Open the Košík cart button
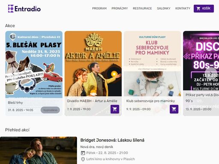The width and height of the screenshot is (219, 164). [x=204, y=9]
